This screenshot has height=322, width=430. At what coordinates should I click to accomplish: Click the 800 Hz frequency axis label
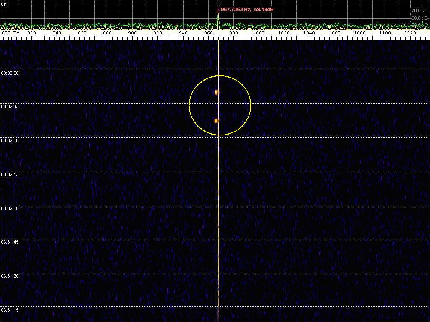(x=11, y=33)
